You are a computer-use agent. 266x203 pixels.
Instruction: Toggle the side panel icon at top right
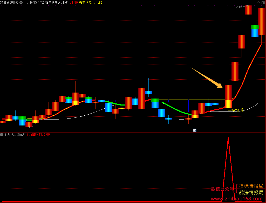coord(263,3)
